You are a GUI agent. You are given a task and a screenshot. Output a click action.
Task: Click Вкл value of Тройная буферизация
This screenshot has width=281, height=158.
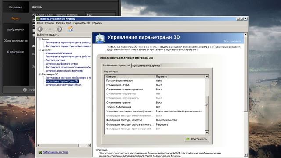click(x=158, y=107)
